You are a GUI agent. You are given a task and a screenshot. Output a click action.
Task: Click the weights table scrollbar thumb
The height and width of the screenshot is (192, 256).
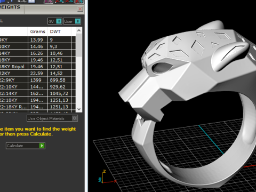click(79, 45)
